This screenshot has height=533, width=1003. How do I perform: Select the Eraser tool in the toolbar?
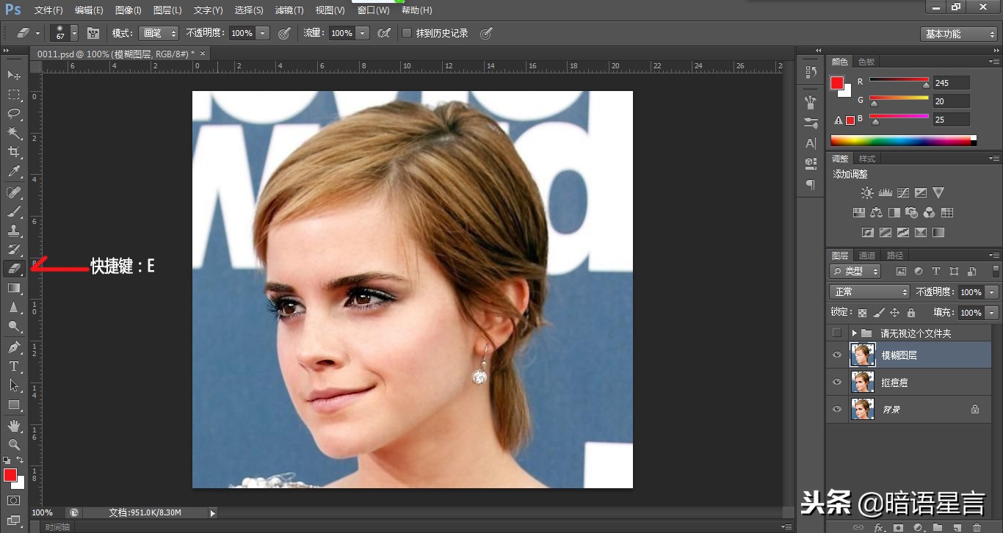[14, 269]
